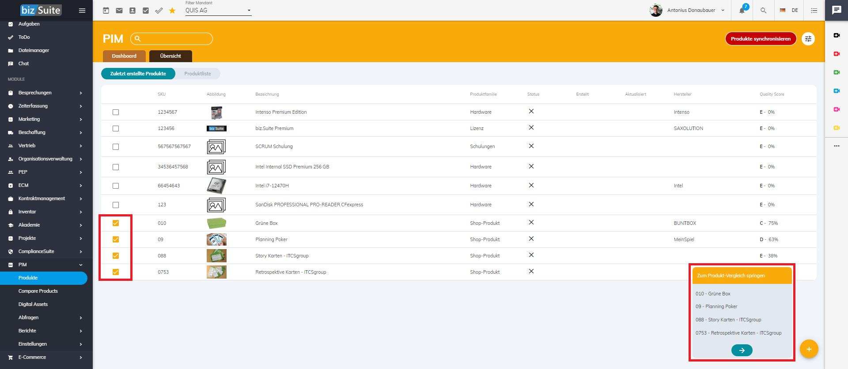Check the SanDisk PRO-READER row checkbox

[x=116, y=205]
